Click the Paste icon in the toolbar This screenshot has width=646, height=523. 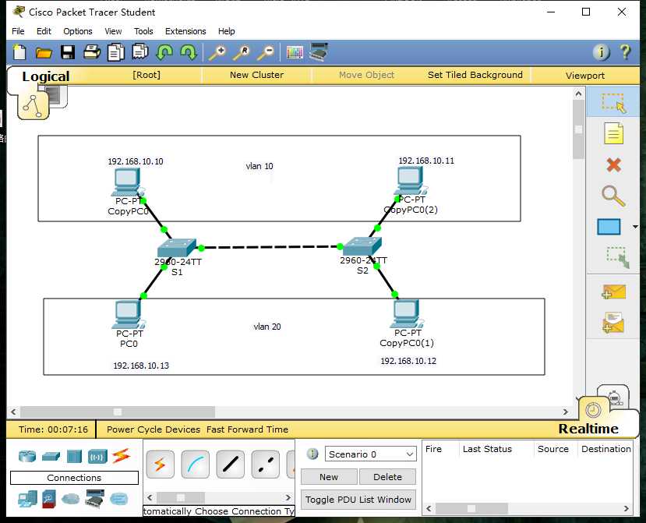pos(140,52)
